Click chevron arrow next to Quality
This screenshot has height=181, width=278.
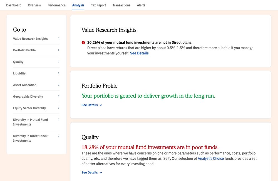[x=59, y=62]
